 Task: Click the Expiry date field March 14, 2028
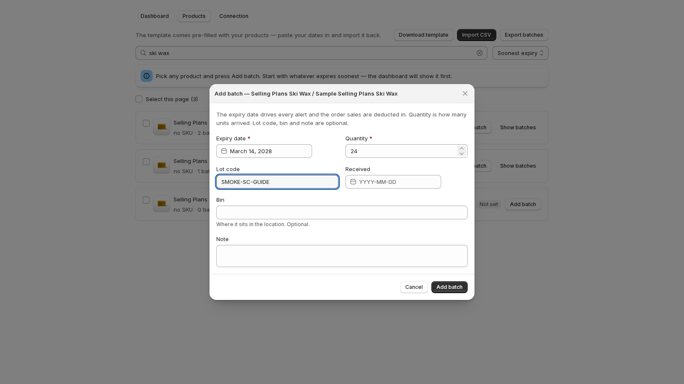(264, 151)
